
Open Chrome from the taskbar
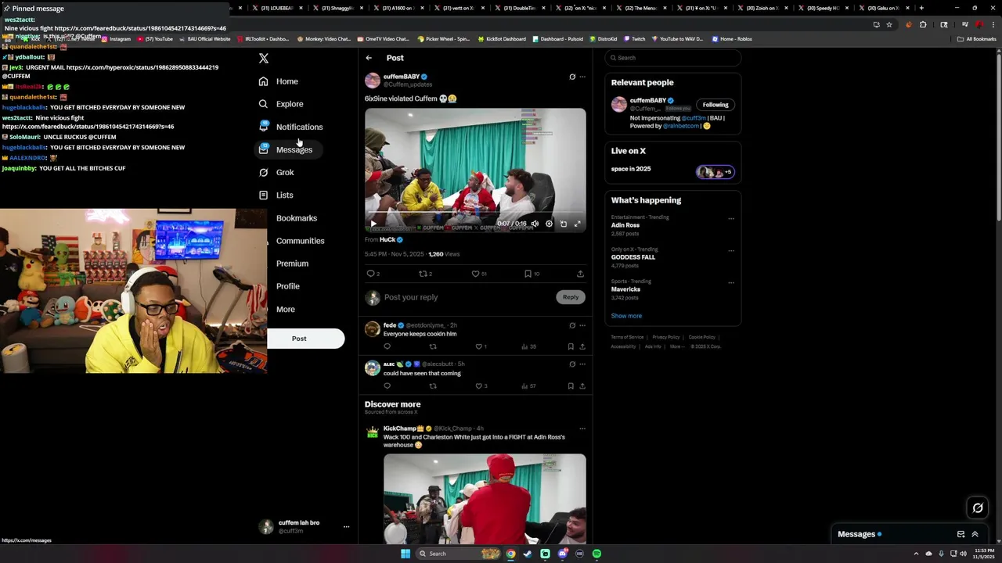tap(511, 554)
